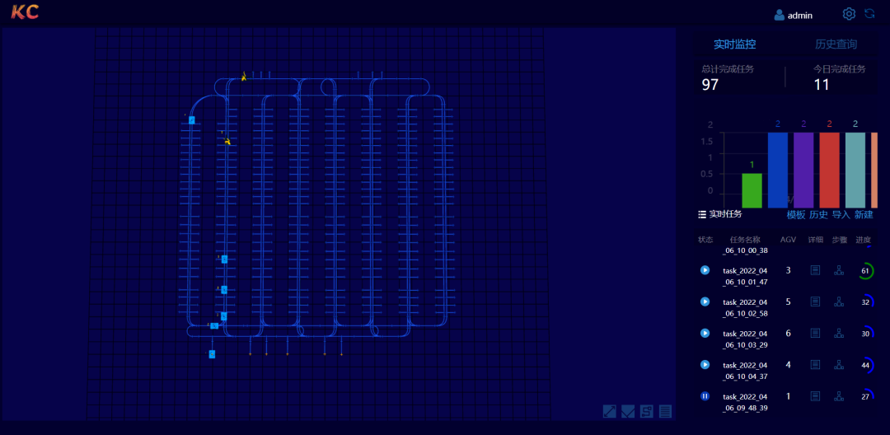Open details icon for task assigned to AGV 3
Image resolution: width=890 pixels, height=435 pixels.
(815, 270)
